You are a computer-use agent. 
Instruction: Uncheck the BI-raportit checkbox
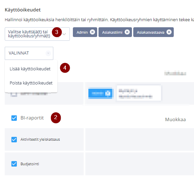pyautogui.click(x=14, y=118)
